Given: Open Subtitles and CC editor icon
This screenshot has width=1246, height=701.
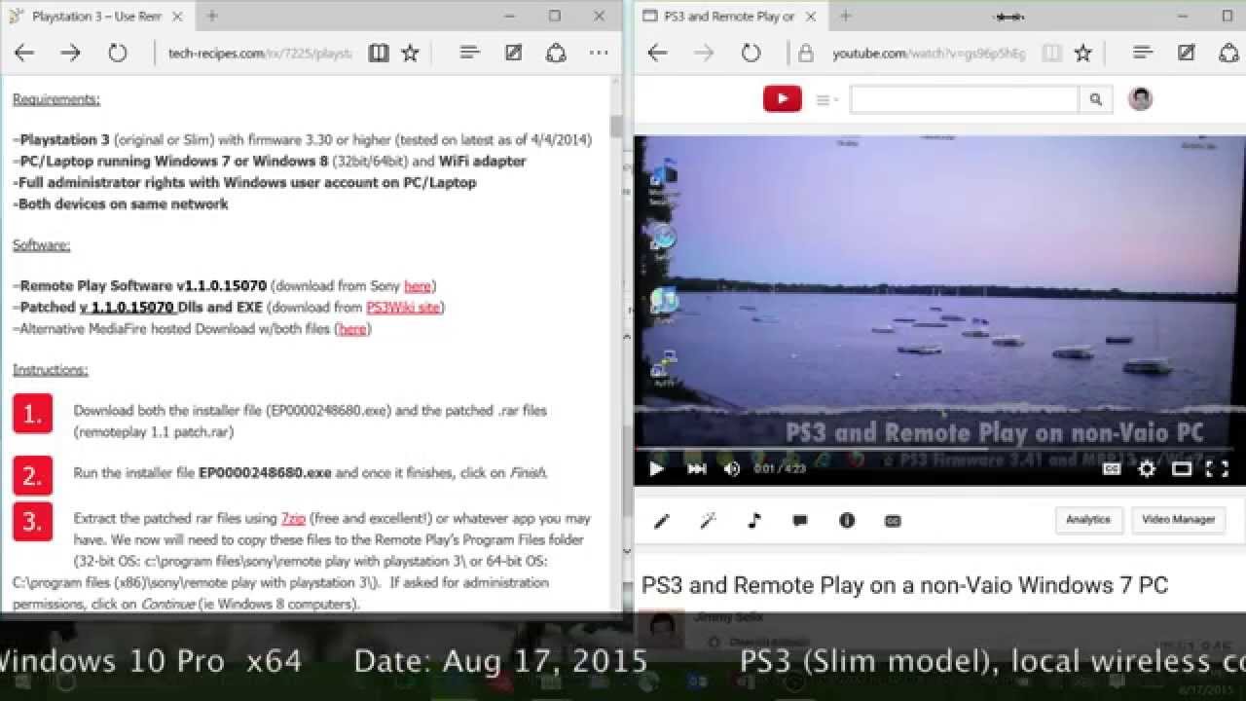Looking at the screenshot, I should click(x=893, y=521).
